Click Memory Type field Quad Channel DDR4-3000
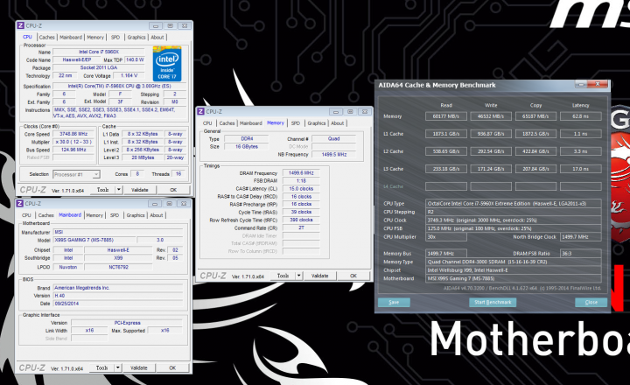 click(x=514, y=262)
